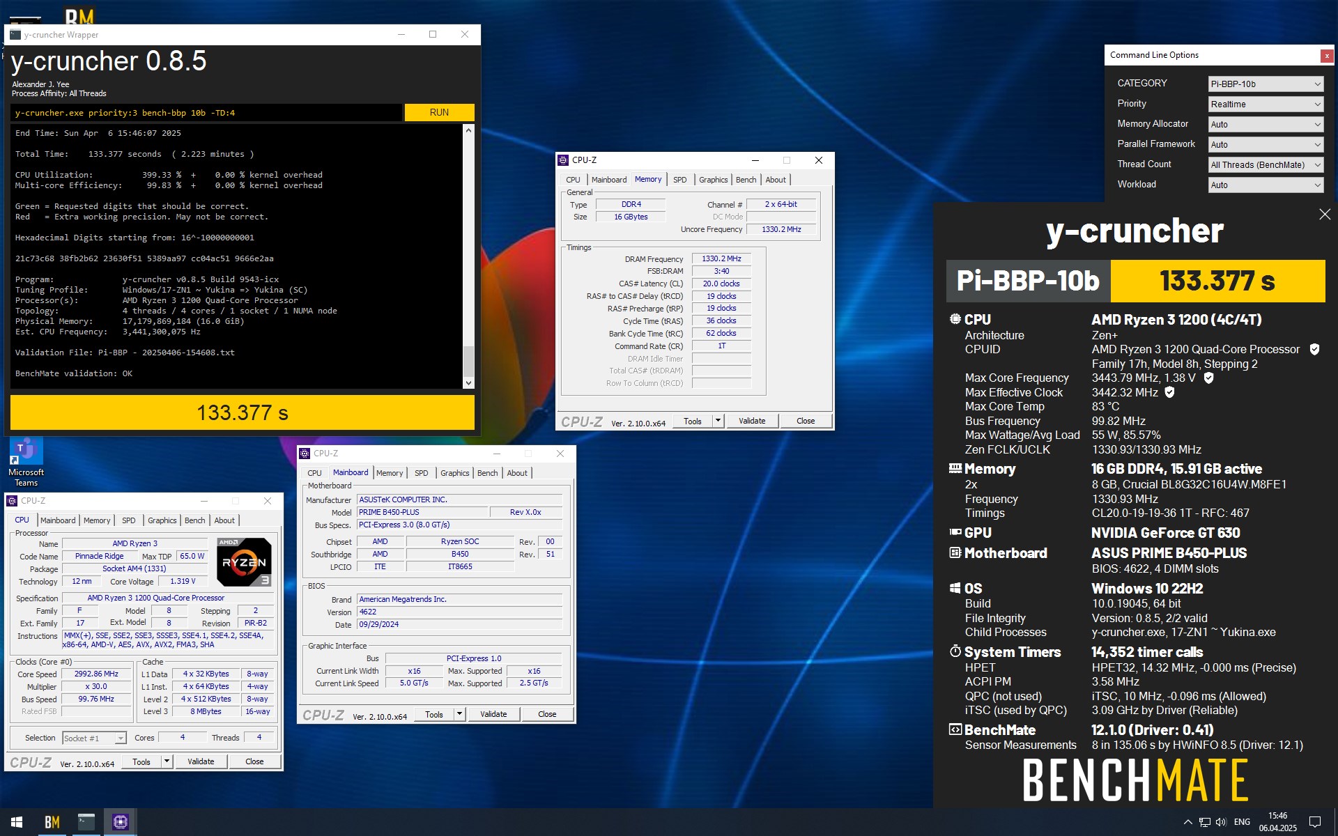Click shield icon next to Max Effective Clock
Image resolution: width=1338 pixels, height=836 pixels.
tap(1170, 392)
